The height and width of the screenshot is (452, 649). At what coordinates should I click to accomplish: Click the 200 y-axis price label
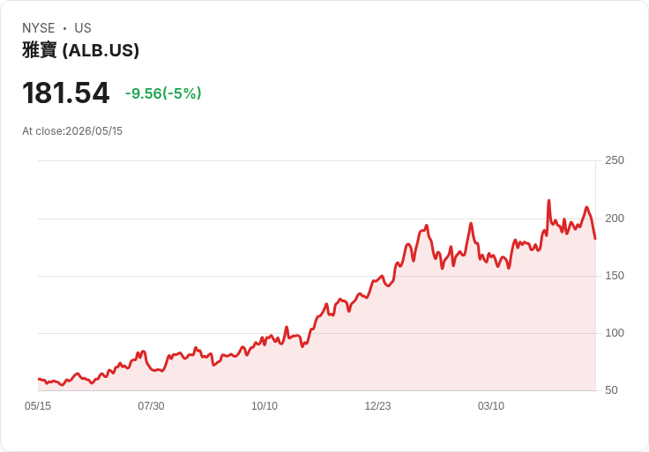615,219
